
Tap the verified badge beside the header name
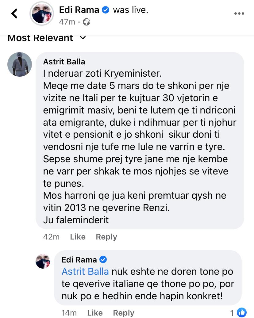pos(106,10)
